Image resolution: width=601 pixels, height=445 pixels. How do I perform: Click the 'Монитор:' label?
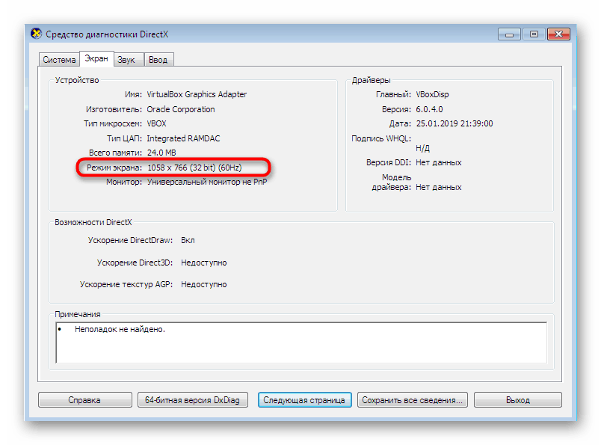click(x=124, y=182)
